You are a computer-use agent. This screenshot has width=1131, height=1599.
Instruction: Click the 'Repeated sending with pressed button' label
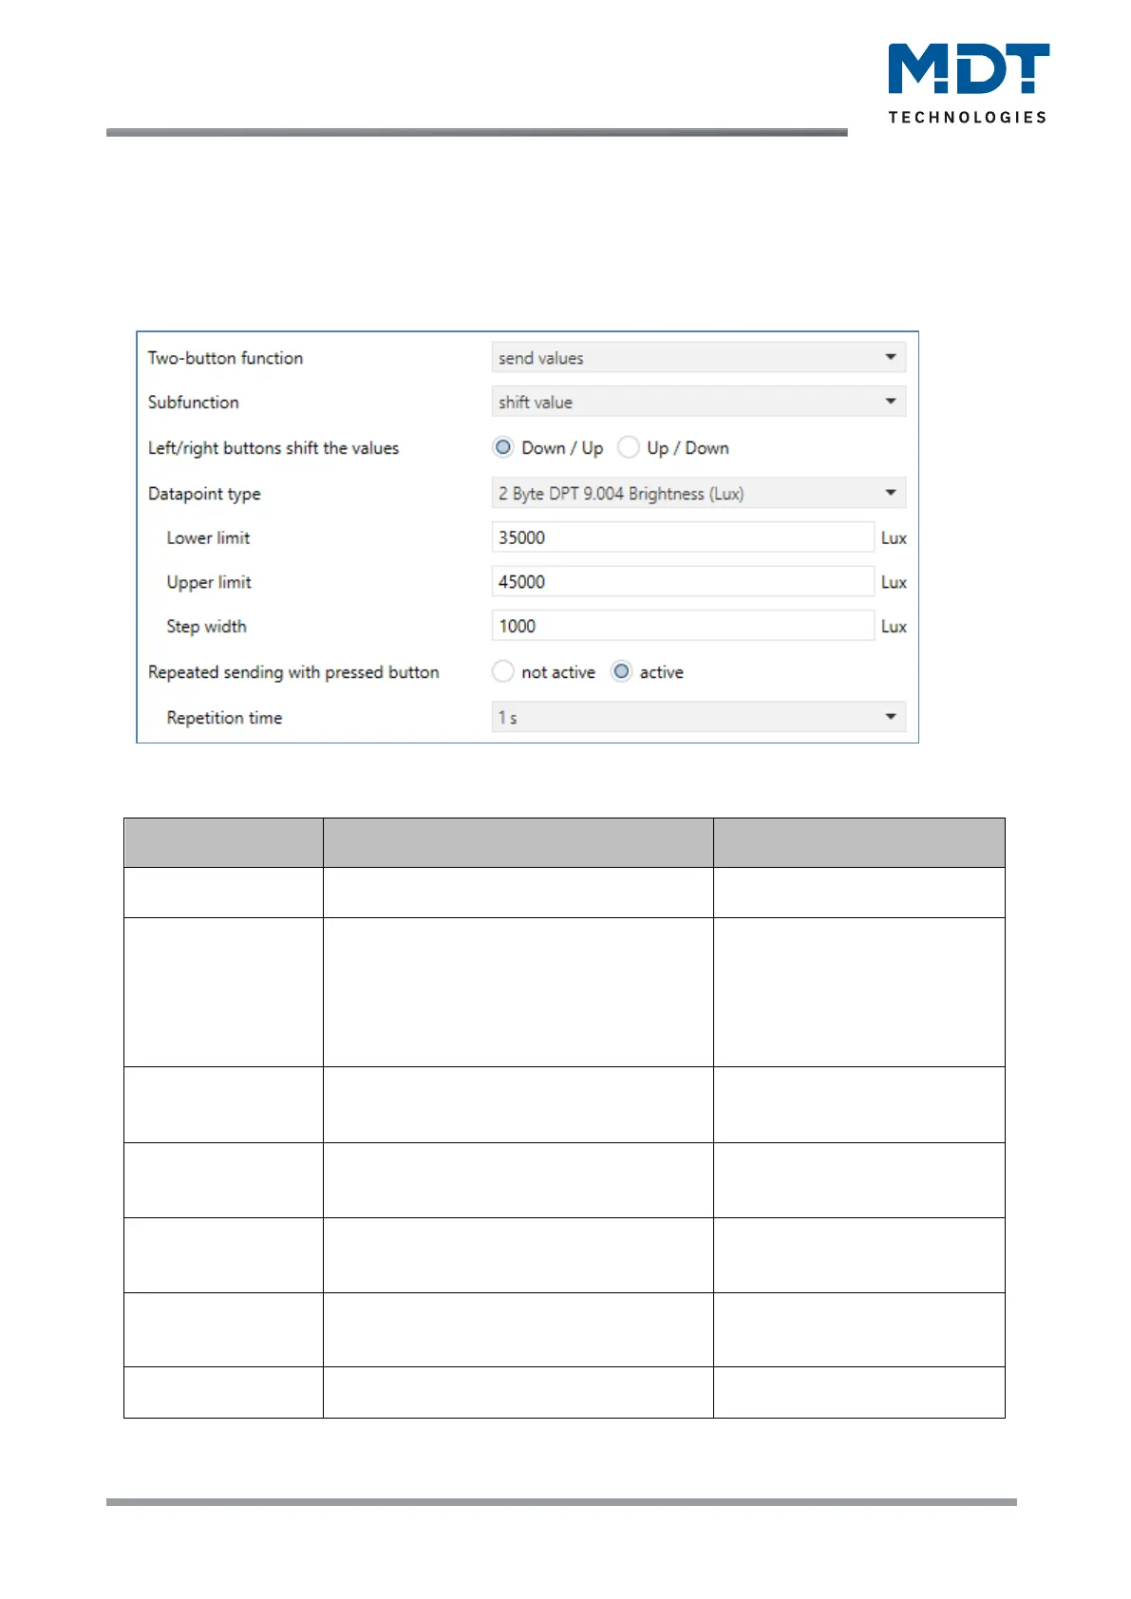click(293, 672)
